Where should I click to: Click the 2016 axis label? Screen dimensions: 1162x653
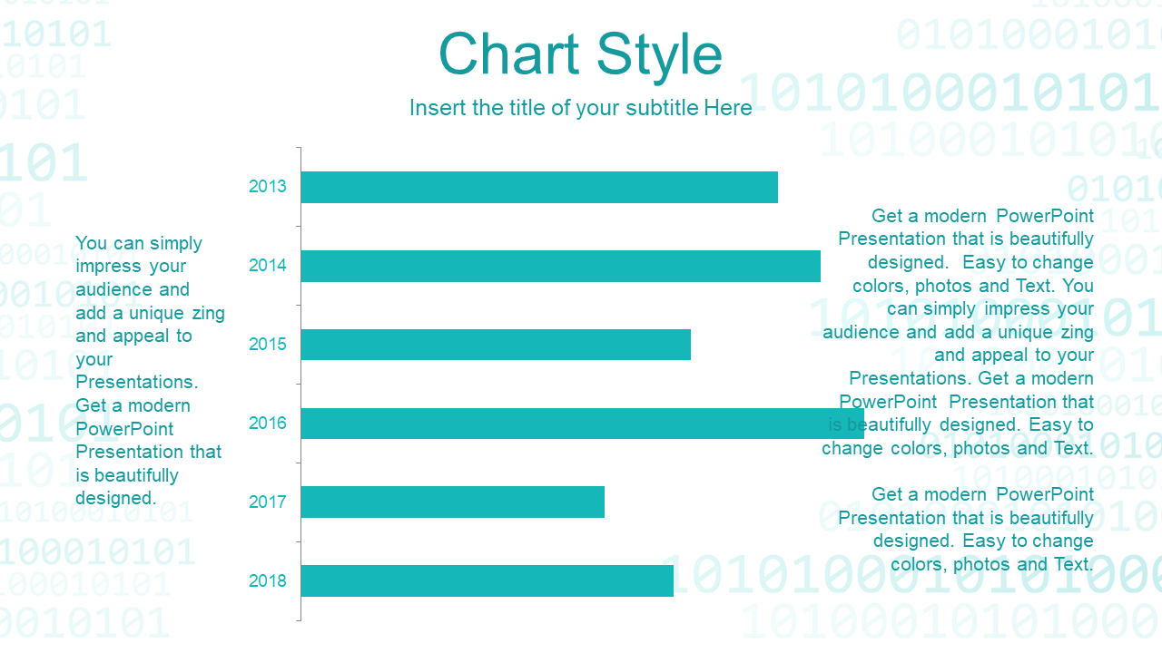pyautogui.click(x=268, y=424)
